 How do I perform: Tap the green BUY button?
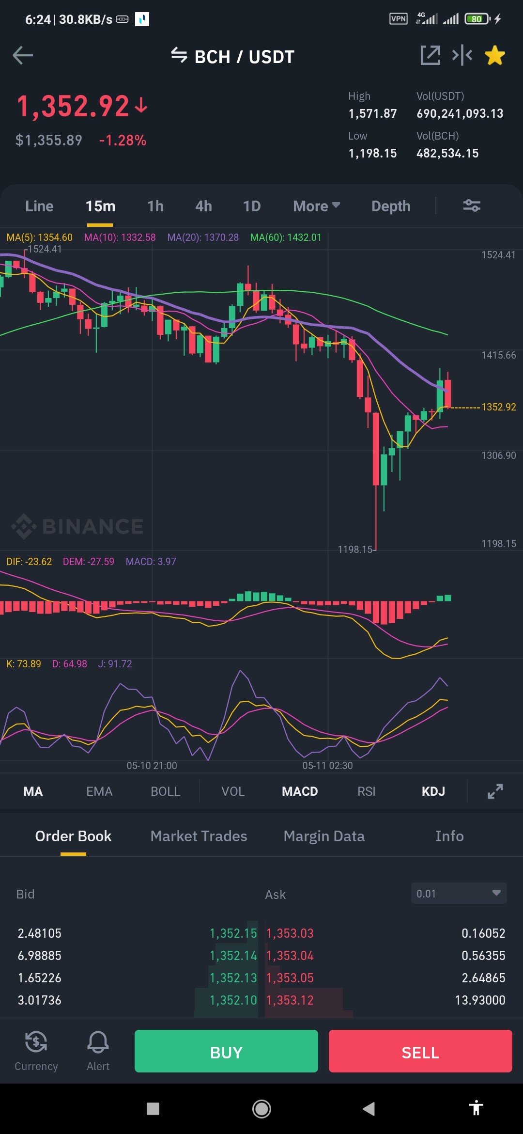point(226,1051)
